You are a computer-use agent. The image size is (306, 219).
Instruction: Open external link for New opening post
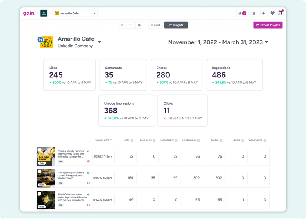[x=89, y=173]
